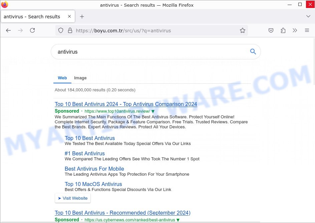Open Top 10 Best Antivirus 2024 link

(x=126, y=104)
